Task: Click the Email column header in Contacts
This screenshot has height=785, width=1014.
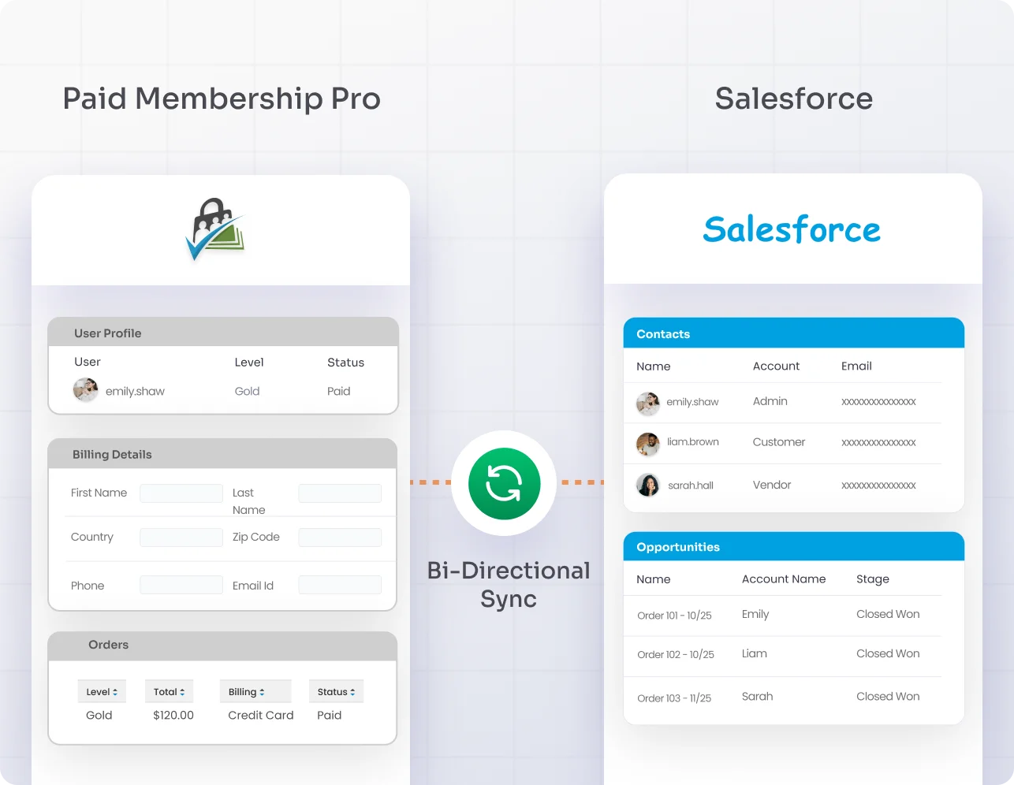Action: [856, 366]
